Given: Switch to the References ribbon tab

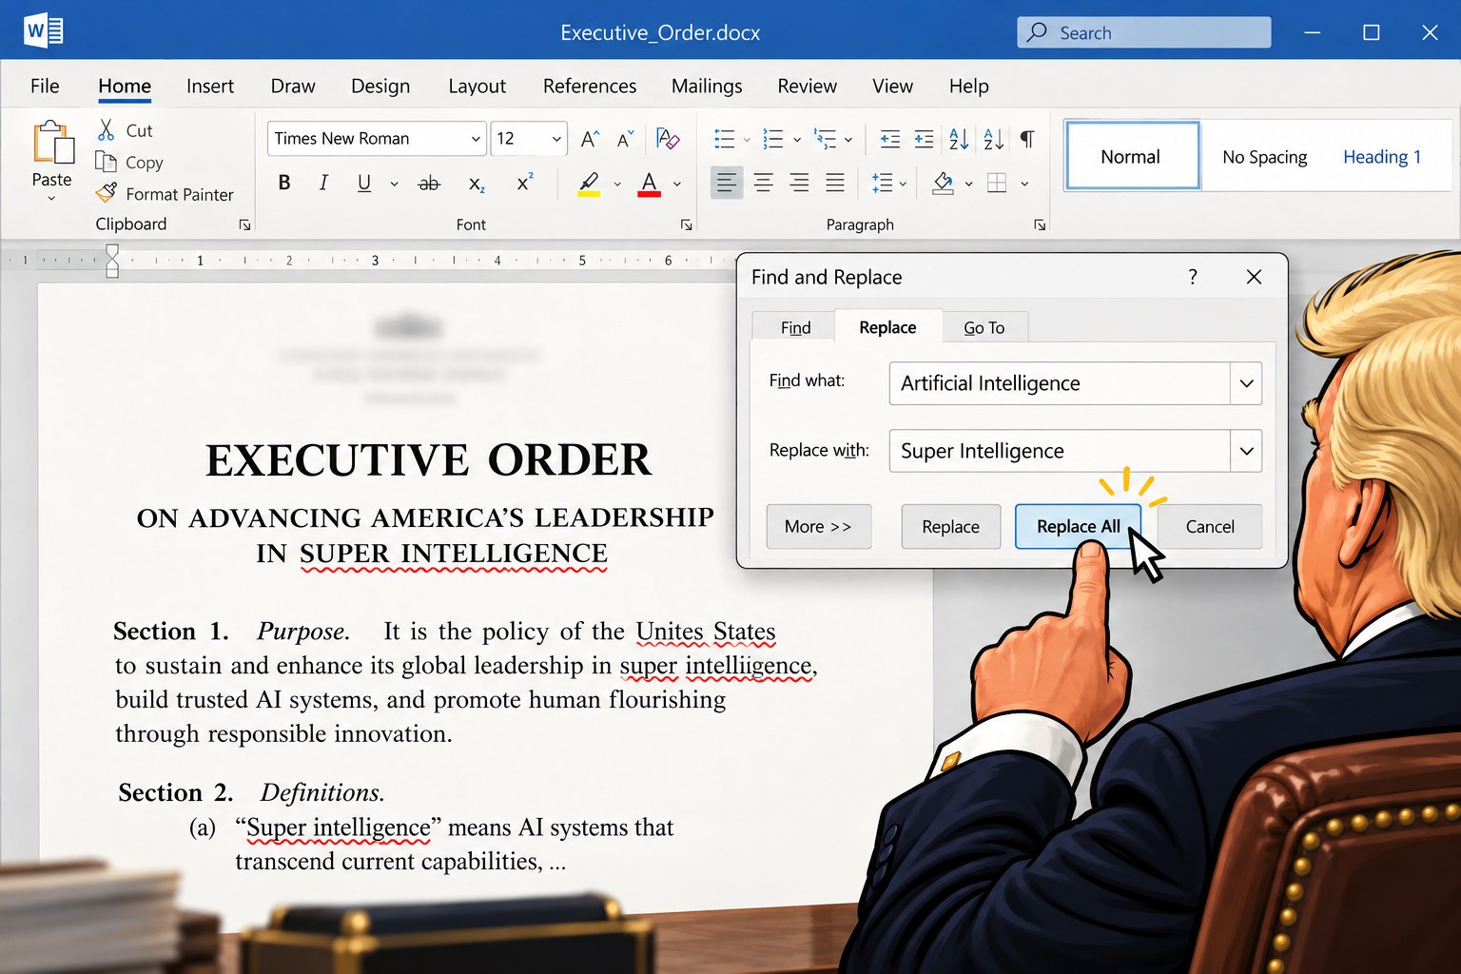Looking at the screenshot, I should pos(590,86).
